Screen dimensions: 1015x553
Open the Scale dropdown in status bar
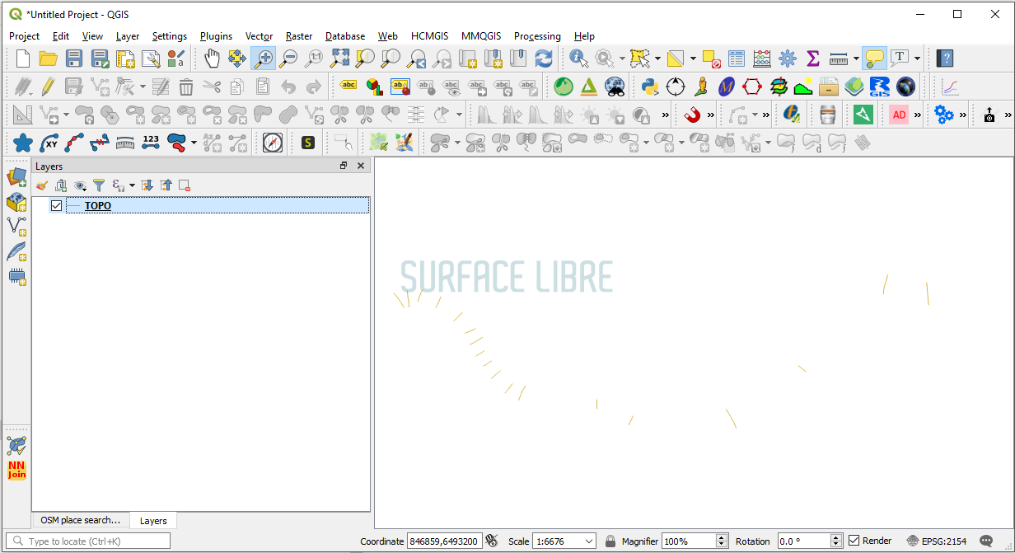point(589,541)
